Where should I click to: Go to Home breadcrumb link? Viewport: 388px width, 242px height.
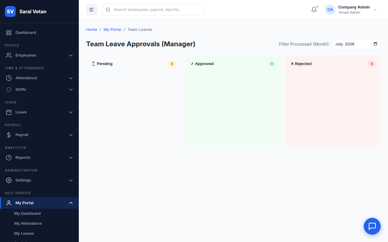92,30
